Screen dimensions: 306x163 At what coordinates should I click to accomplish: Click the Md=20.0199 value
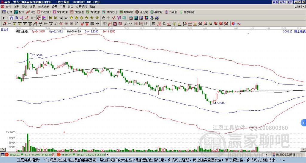74,31
